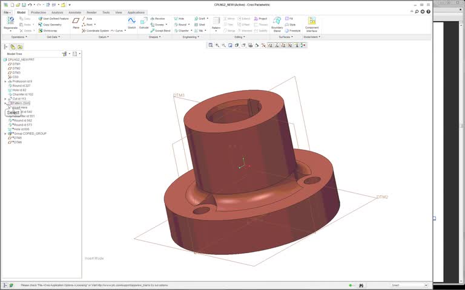Click the Pattern tool icon
The image size is (465, 290).
point(216,21)
